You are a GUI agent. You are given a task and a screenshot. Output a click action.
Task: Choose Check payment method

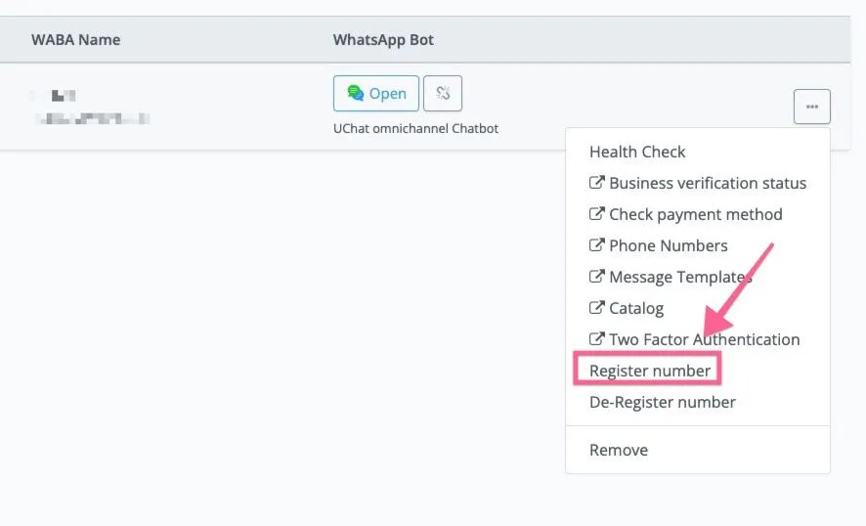click(x=686, y=214)
